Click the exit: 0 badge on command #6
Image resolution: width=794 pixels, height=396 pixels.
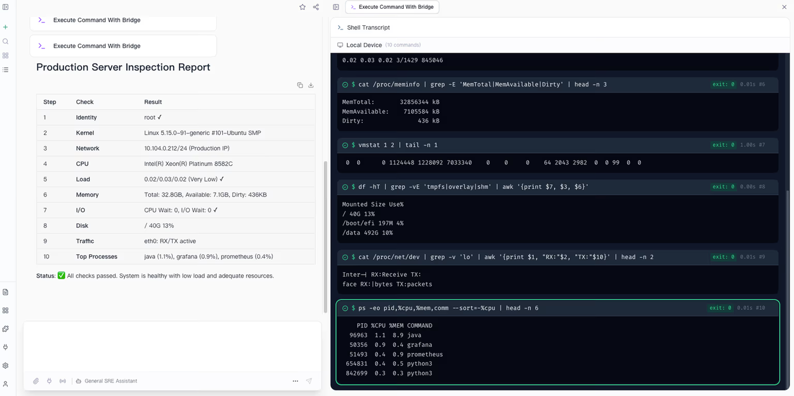coord(723,84)
